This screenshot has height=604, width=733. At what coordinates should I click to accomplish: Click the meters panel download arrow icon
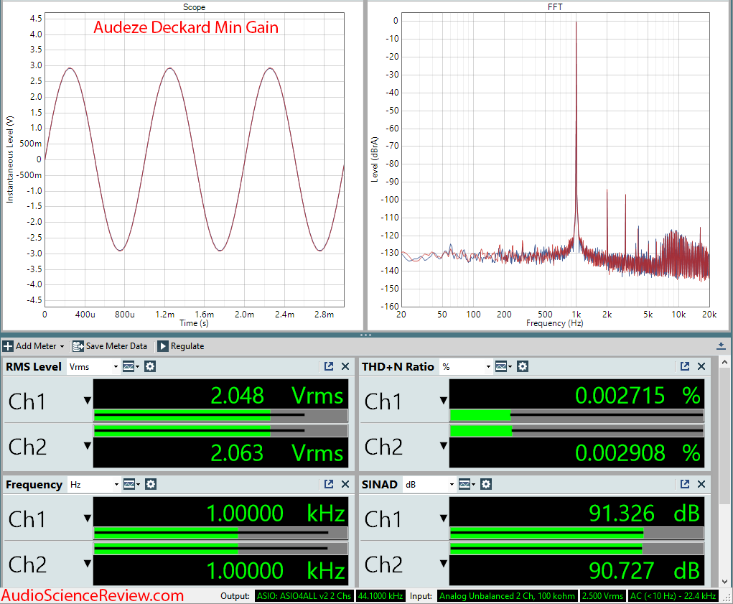[x=721, y=346]
